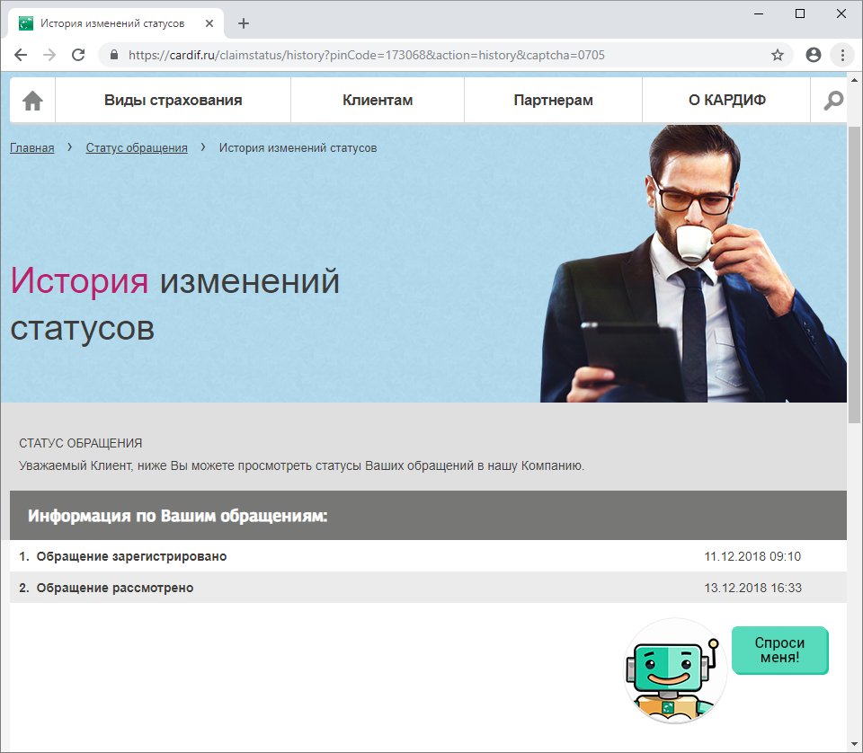
Task: Open a new browser tab
Action: (x=244, y=23)
